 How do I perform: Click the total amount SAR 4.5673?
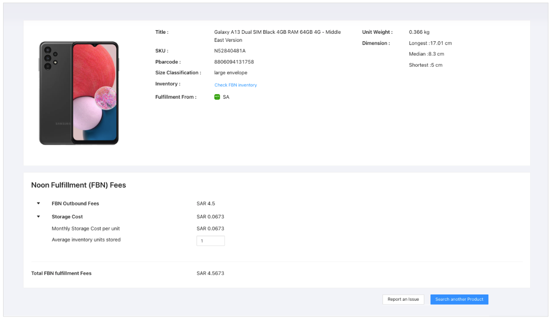[210, 273]
